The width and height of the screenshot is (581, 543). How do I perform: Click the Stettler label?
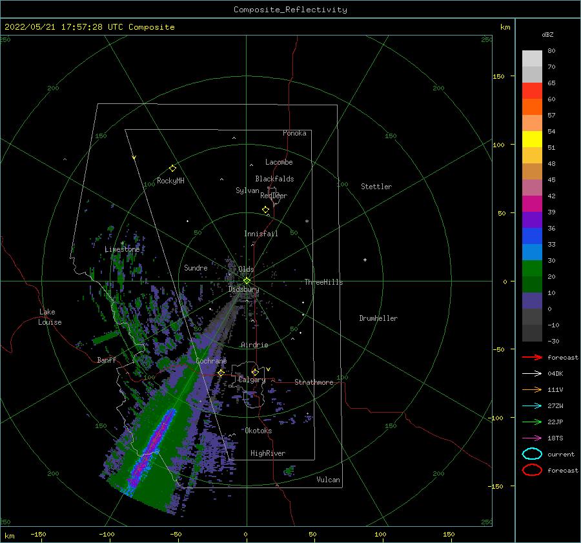(x=376, y=187)
